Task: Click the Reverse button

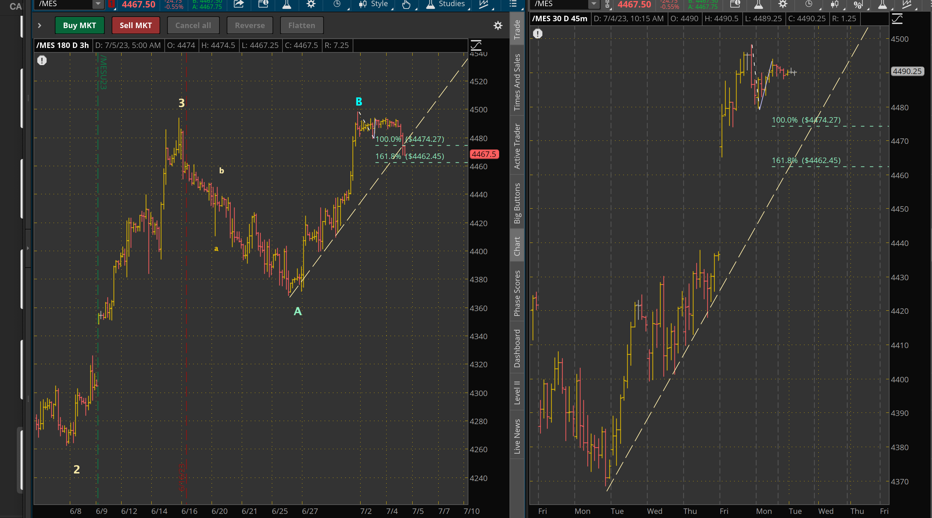Action: pos(250,25)
